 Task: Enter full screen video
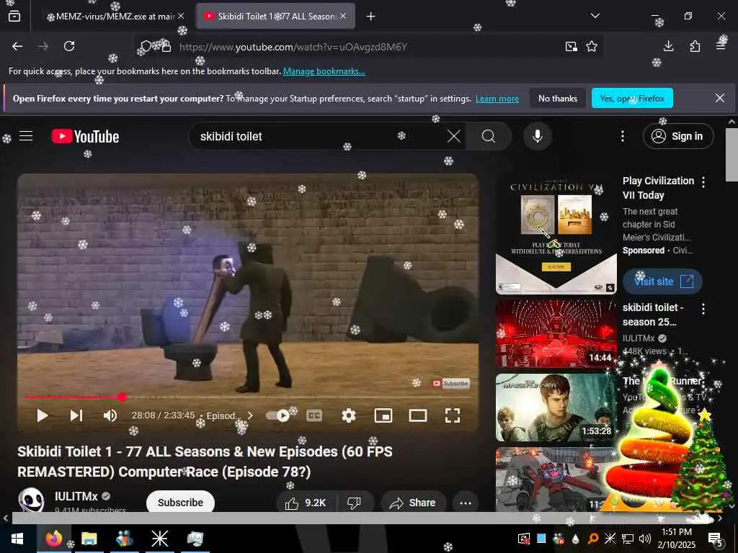click(x=453, y=415)
